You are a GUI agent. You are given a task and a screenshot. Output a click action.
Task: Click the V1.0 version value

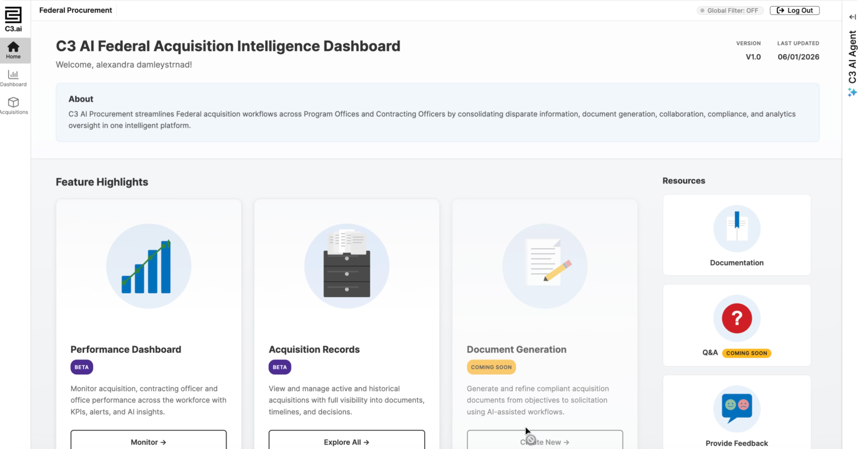[x=753, y=57]
